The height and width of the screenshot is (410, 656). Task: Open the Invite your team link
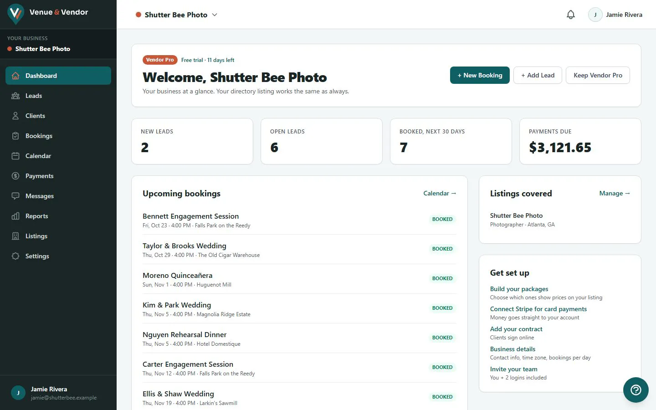tap(513, 369)
